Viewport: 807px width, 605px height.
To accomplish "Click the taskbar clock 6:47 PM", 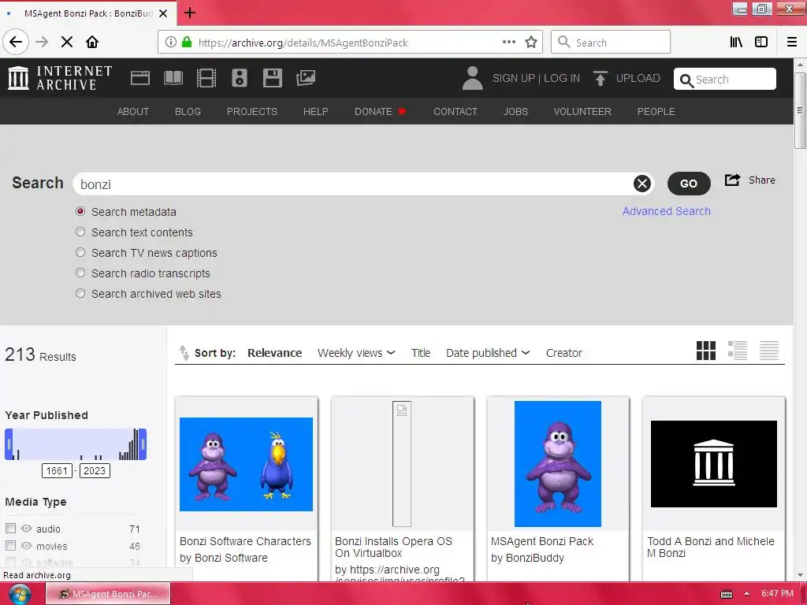I will point(777,594).
